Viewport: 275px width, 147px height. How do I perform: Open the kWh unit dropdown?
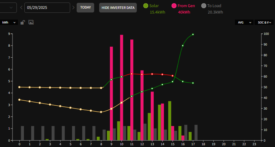[9, 22]
